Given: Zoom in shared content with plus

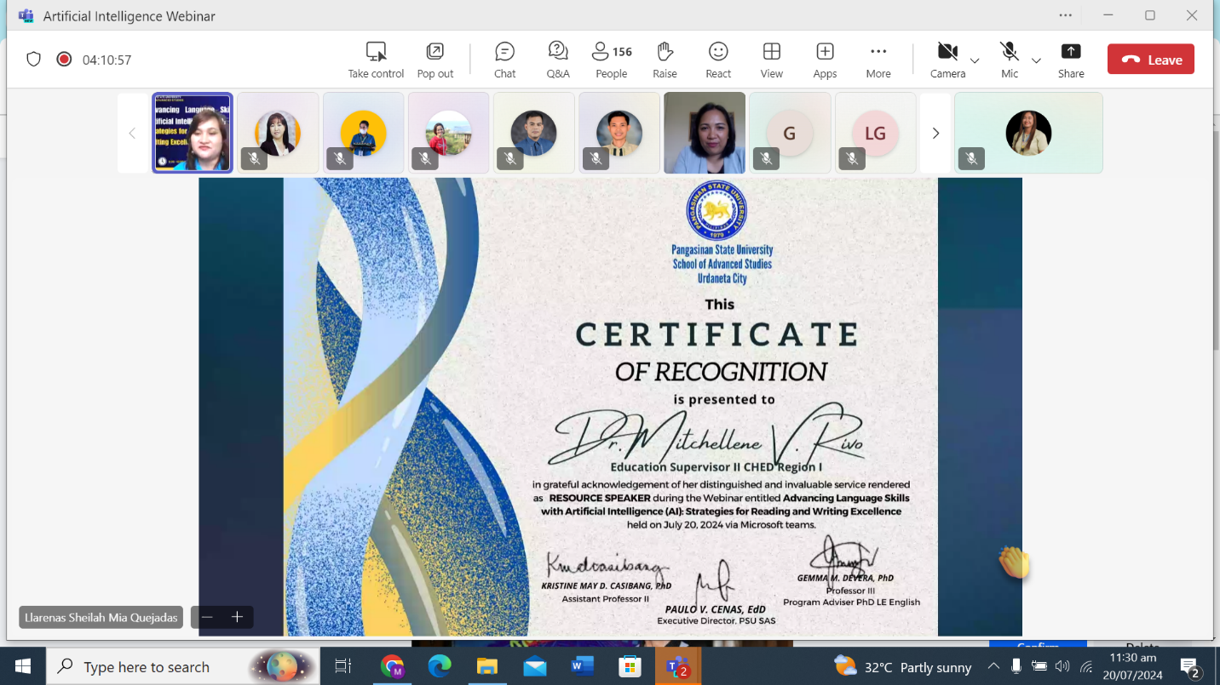Looking at the screenshot, I should click(238, 617).
